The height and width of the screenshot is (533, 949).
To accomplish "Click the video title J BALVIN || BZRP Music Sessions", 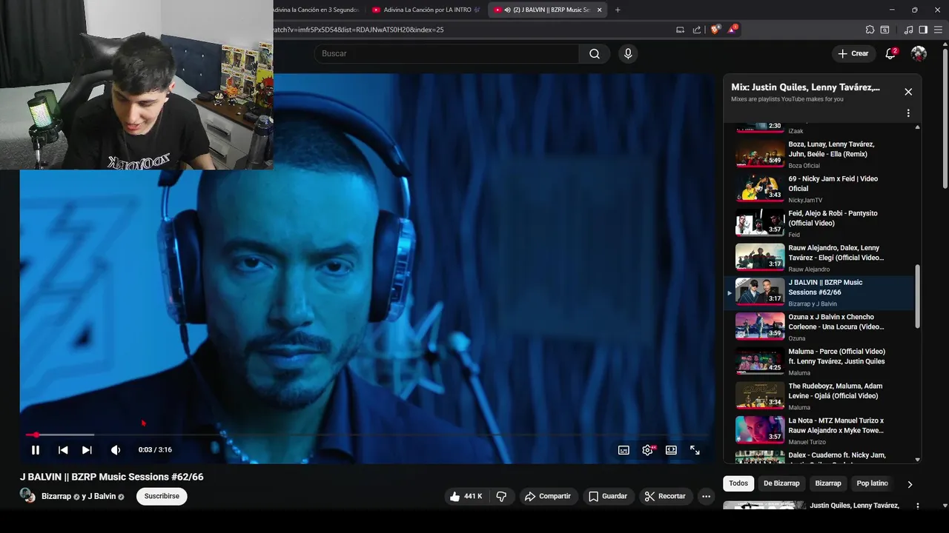I will [x=111, y=477].
